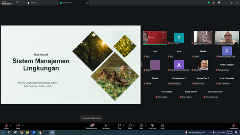Click the shared slide Sistem Manajemen Lingkungan
240x135 pixels.
pyautogui.click(x=70, y=65)
